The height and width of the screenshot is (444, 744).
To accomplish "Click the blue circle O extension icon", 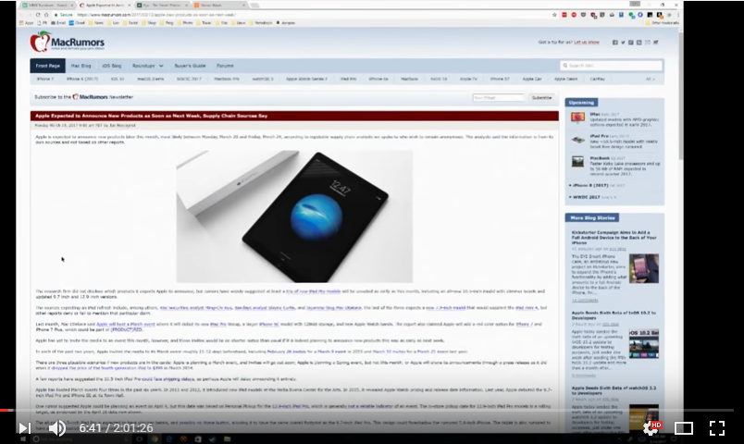I will pos(640,15).
